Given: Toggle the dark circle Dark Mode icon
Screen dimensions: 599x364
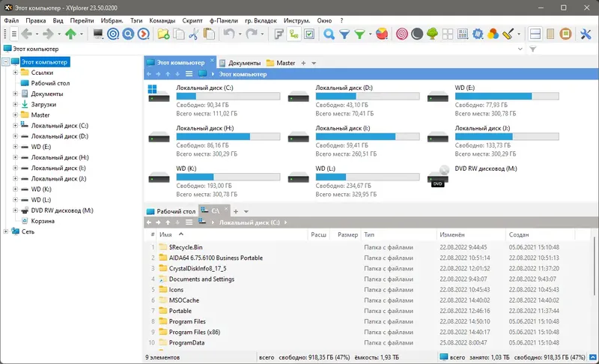Looking at the screenshot, I should click(x=417, y=34).
